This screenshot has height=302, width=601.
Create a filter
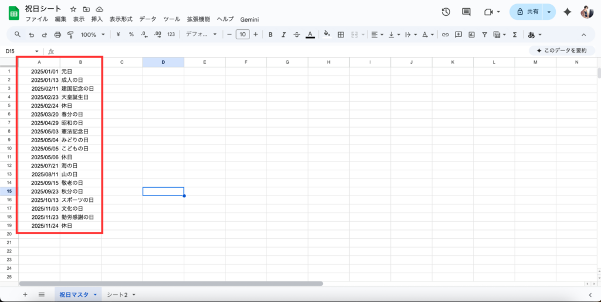tap(484, 35)
